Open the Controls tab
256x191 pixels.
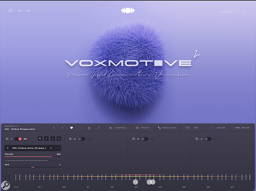(118, 128)
